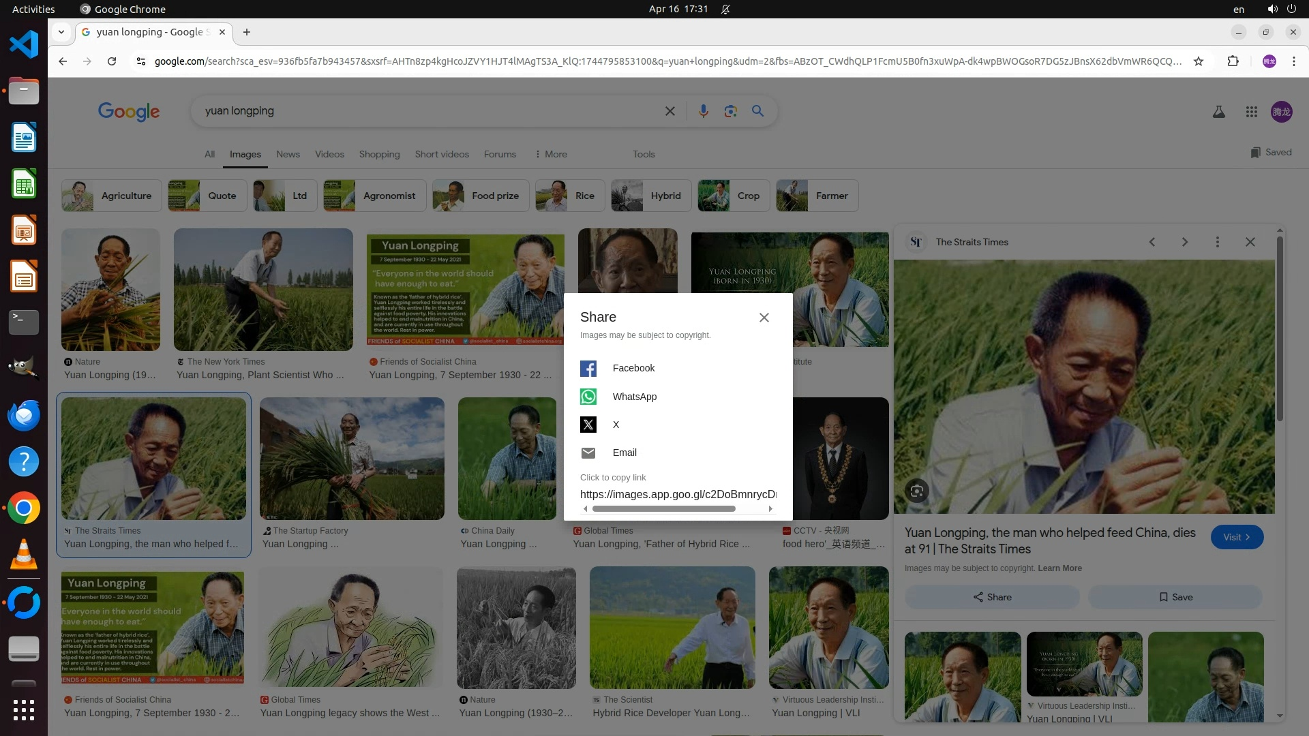This screenshot has width=1309, height=736.
Task: Open the Google apps grid
Action: coord(1251,112)
